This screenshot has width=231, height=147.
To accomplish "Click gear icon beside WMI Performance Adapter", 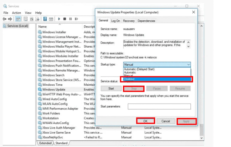I will 40,108.
